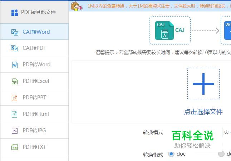The height and width of the screenshot is (161, 231).
Task: Switch to PDF转PPT conversion
Action: (34, 98)
